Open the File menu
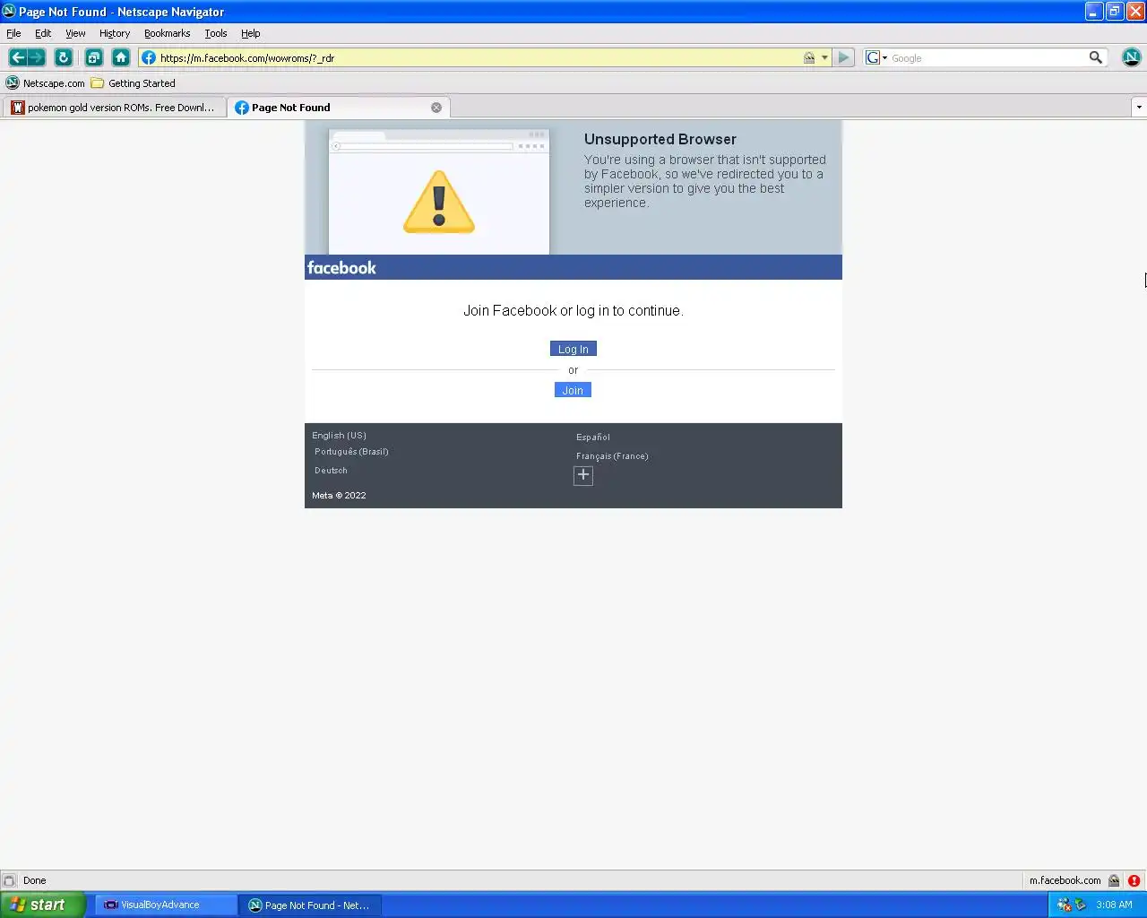Image resolution: width=1147 pixels, height=918 pixels. (x=13, y=33)
